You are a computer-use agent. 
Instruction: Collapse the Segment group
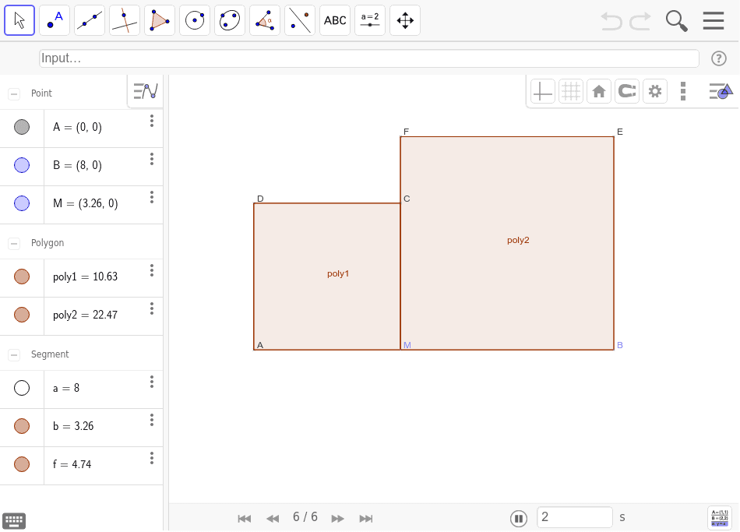pos(14,355)
